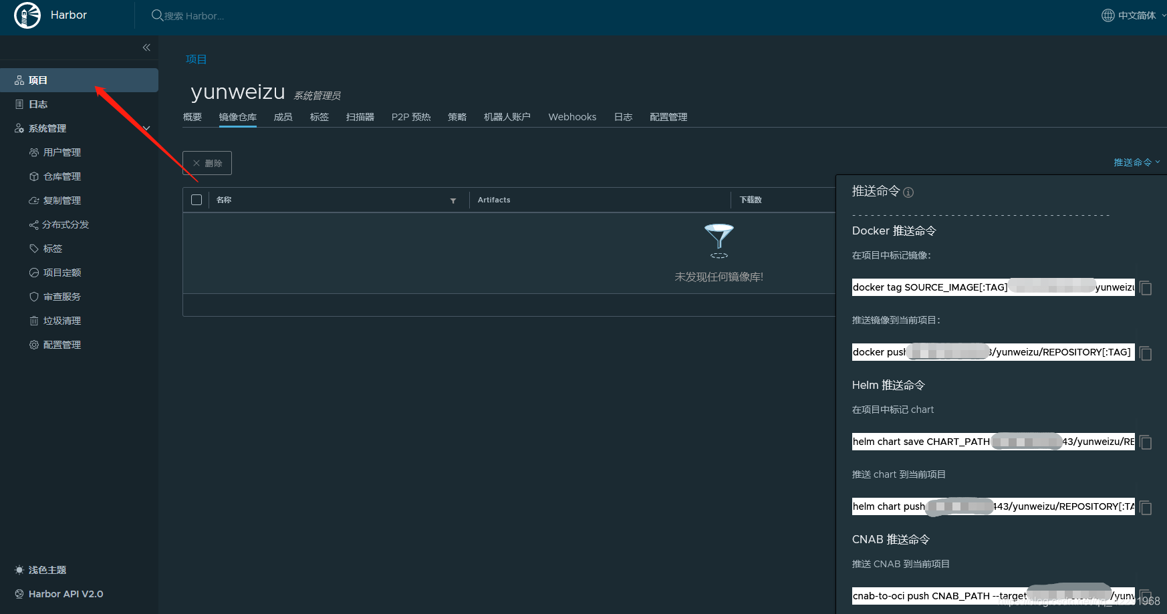Collapse the sidebar with double chevron
This screenshot has width=1167, height=614.
[146, 47]
